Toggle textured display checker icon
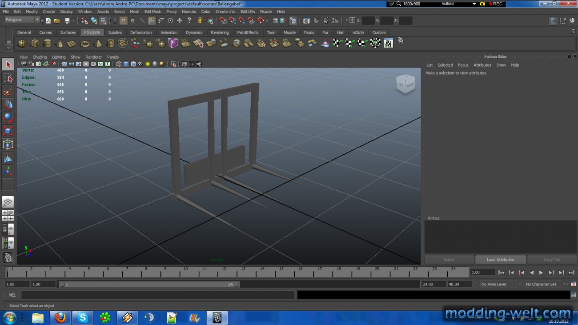The image size is (578, 325). tap(140, 64)
